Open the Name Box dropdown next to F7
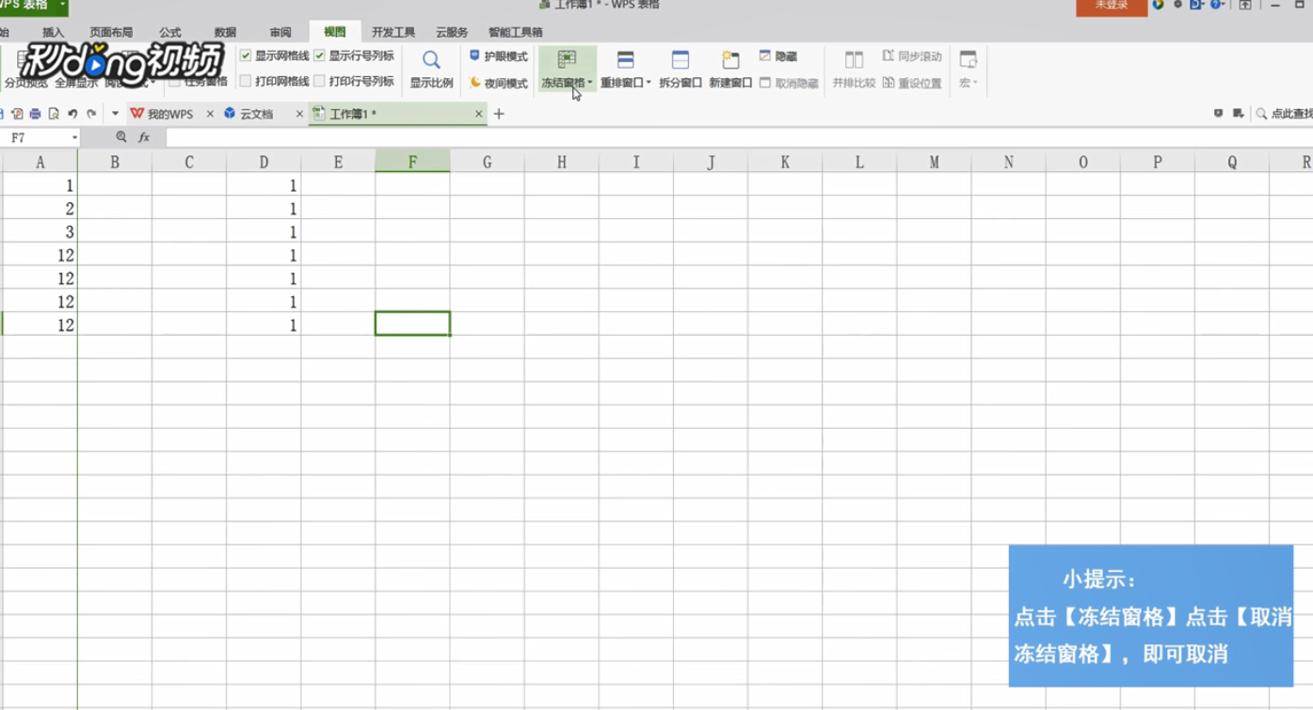This screenshot has width=1313, height=710. [74, 138]
